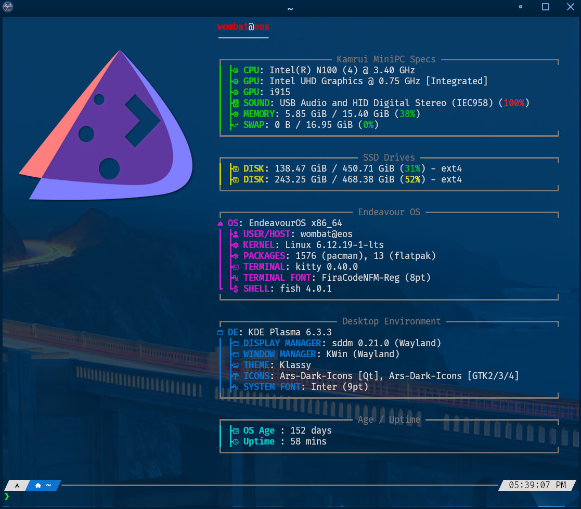Screen dimensions: 581x509
Task: Click the dollar sign icon beside SHELL
Action: tap(235, 289)
